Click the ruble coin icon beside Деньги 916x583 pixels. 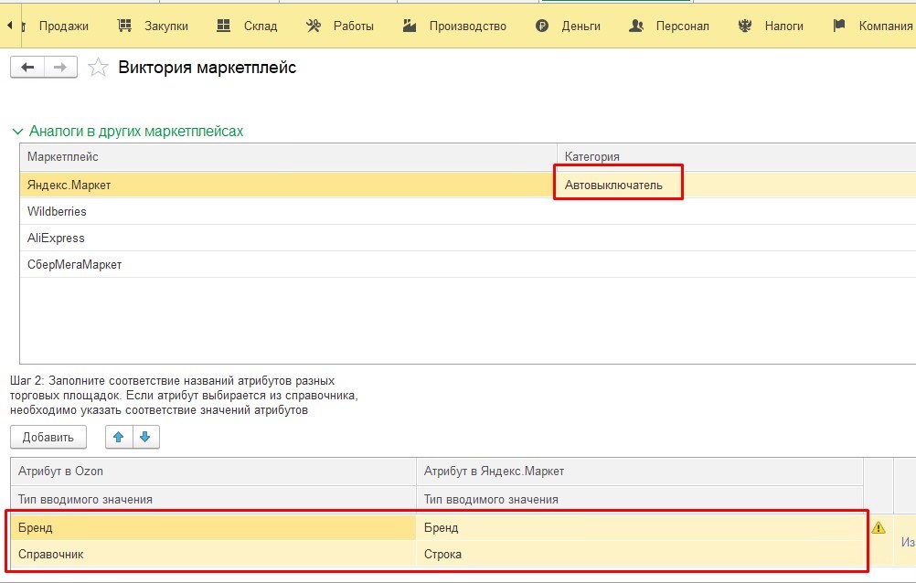coord(542,26)
